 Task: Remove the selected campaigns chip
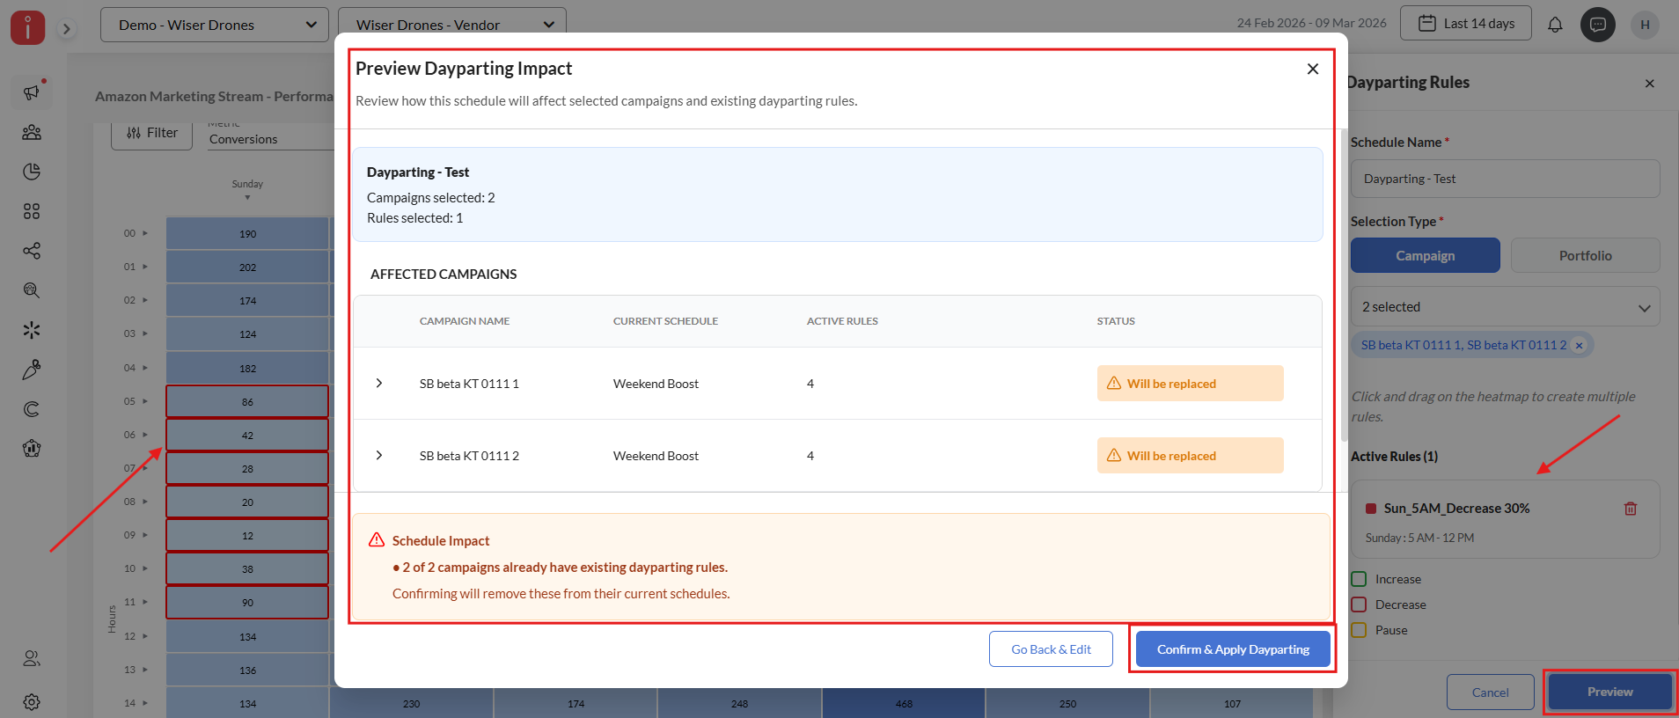(1579, 346)
